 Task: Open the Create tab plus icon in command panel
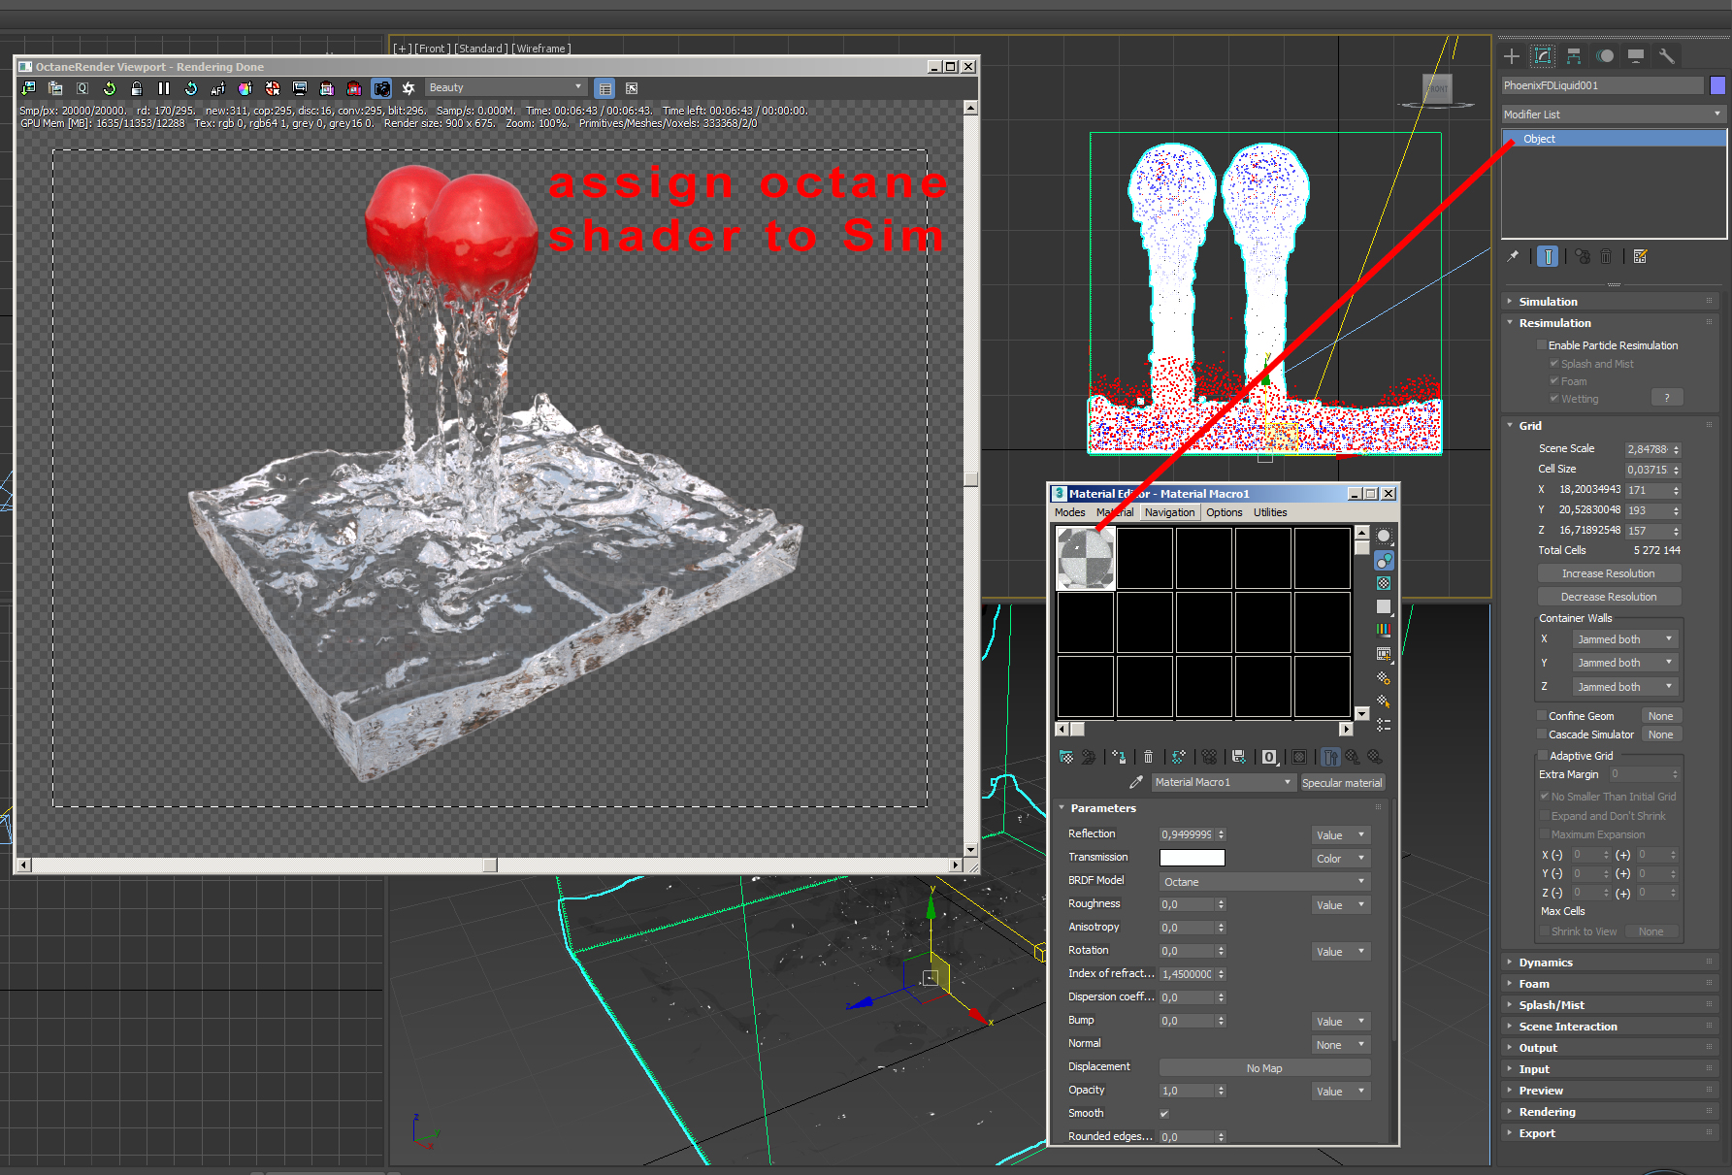click(x=1512, y=56)
